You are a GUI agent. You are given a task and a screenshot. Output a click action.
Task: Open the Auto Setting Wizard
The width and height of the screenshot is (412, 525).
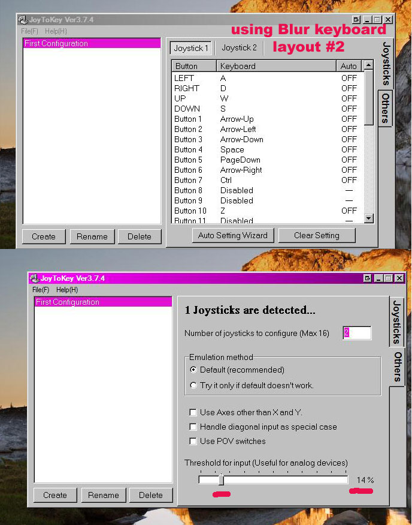coord(233,235)
